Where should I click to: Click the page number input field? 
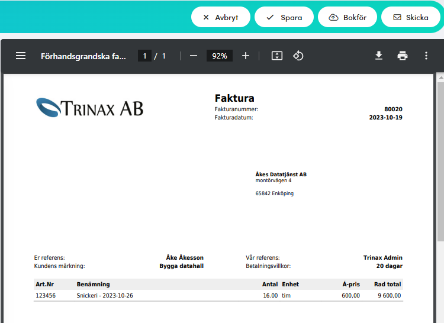coord(144,56)
